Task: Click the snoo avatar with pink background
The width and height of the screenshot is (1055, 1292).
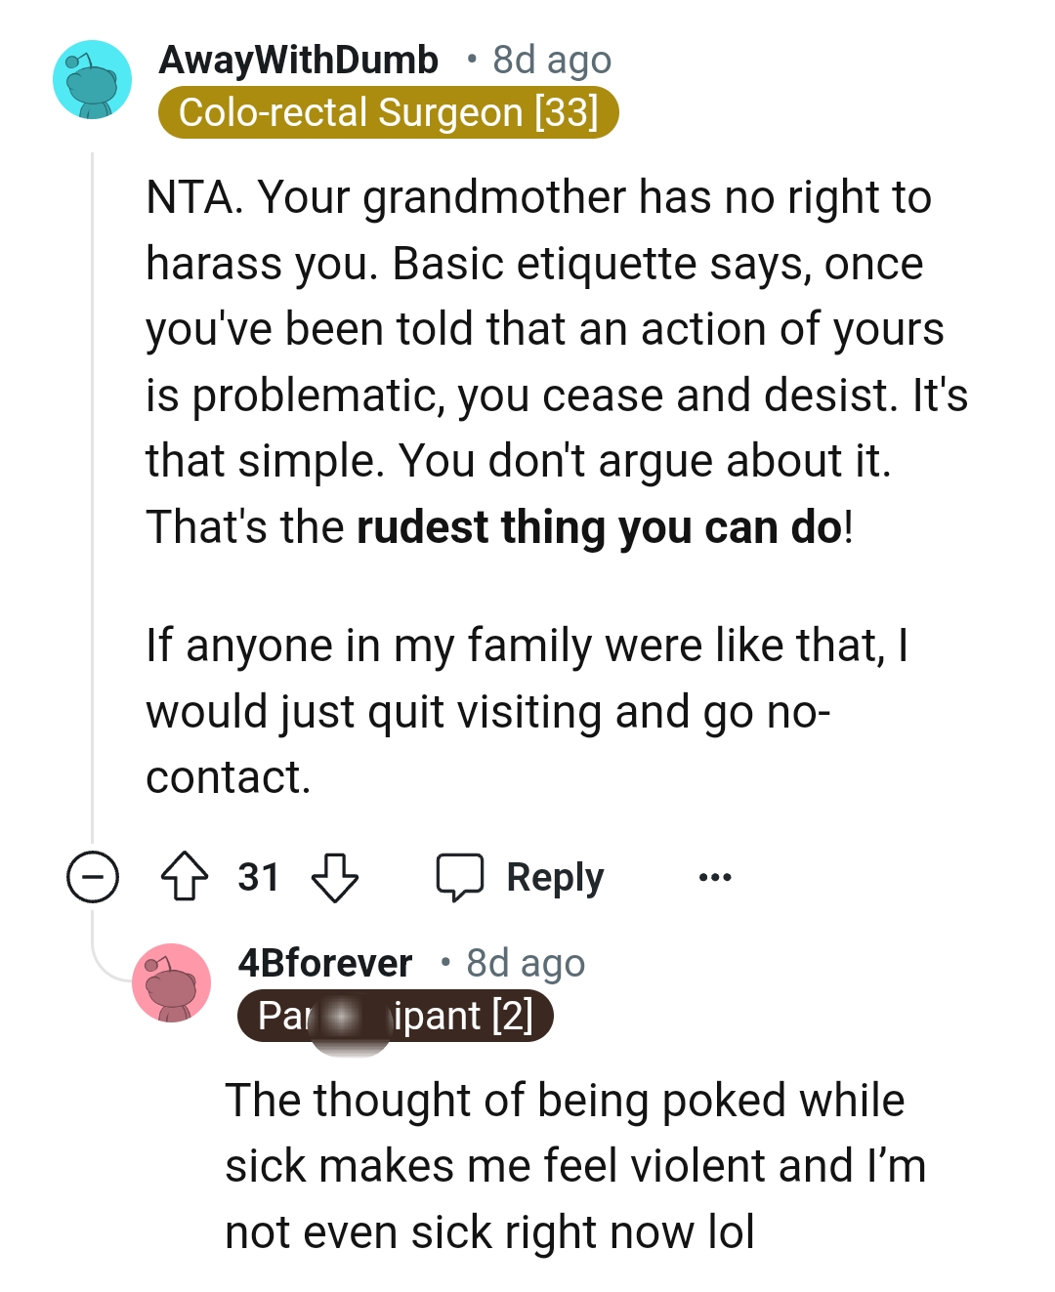Action: click(170, 983)
